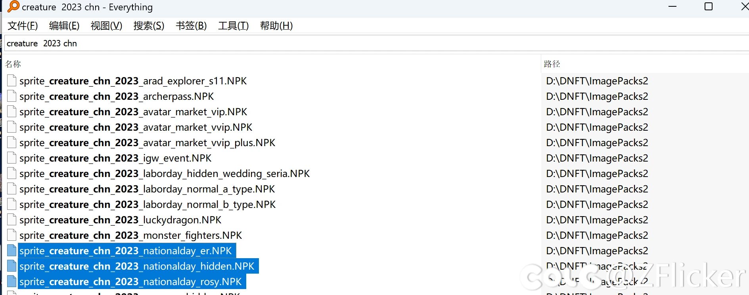
Task: Select sprite_creature_chn_2023_arad_explorer_s11.NPK
Action: [x=133, y=81]
